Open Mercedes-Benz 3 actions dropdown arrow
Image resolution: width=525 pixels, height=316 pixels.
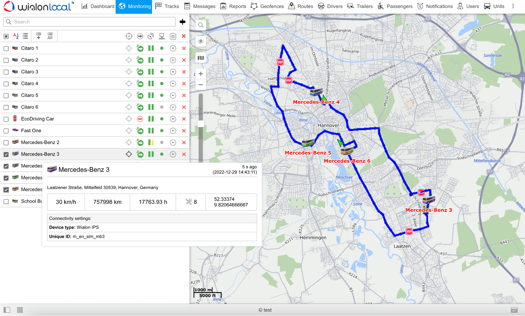[x=173, y=154]
